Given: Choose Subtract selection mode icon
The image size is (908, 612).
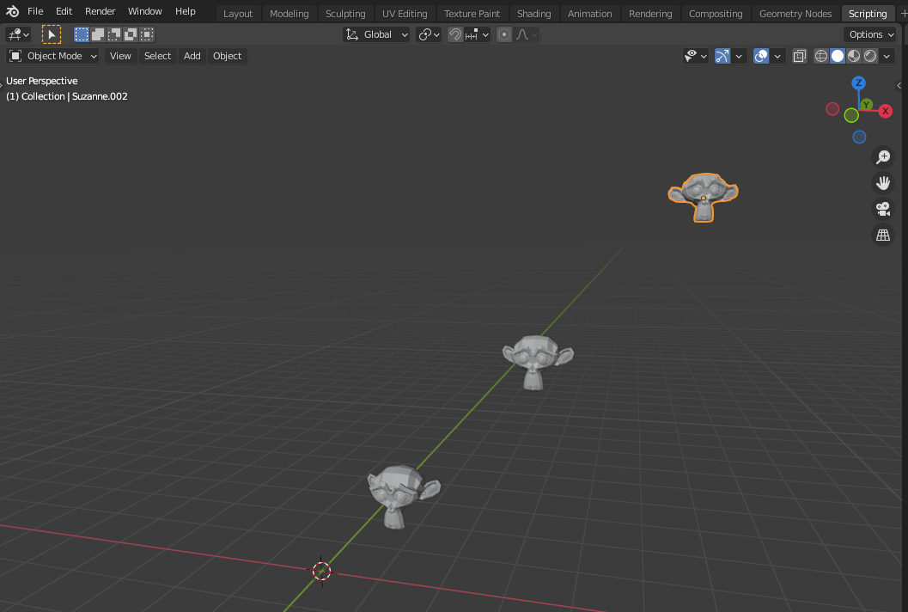Looking at the screenshot, I should (114, 34).
